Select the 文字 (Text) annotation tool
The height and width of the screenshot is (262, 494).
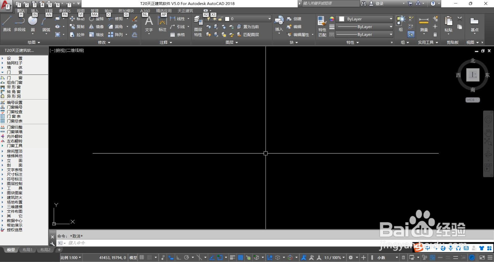point(149,24)
